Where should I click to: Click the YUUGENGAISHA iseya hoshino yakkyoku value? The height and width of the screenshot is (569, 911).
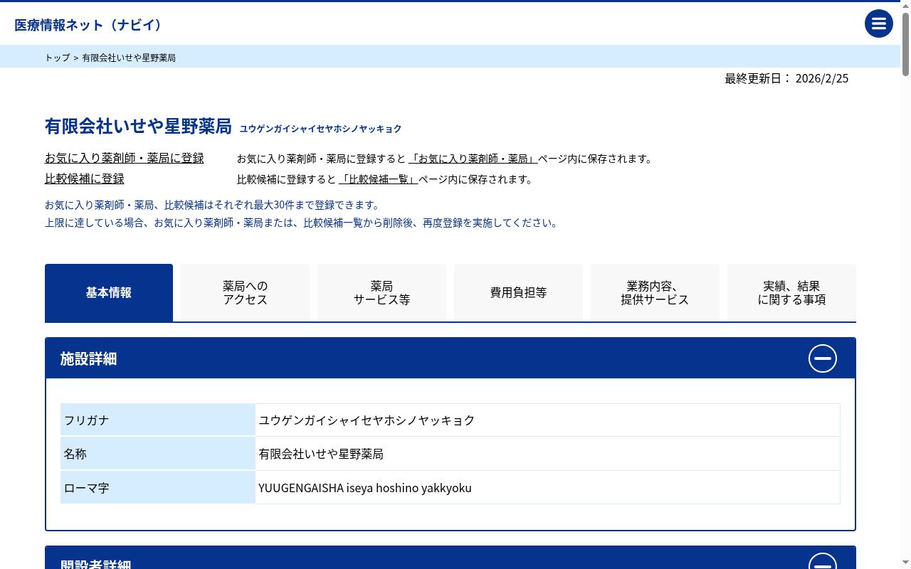click(365, 488)
